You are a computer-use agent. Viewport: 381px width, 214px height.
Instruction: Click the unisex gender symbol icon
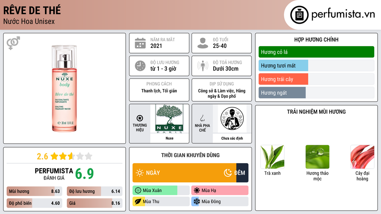[13, 43]
